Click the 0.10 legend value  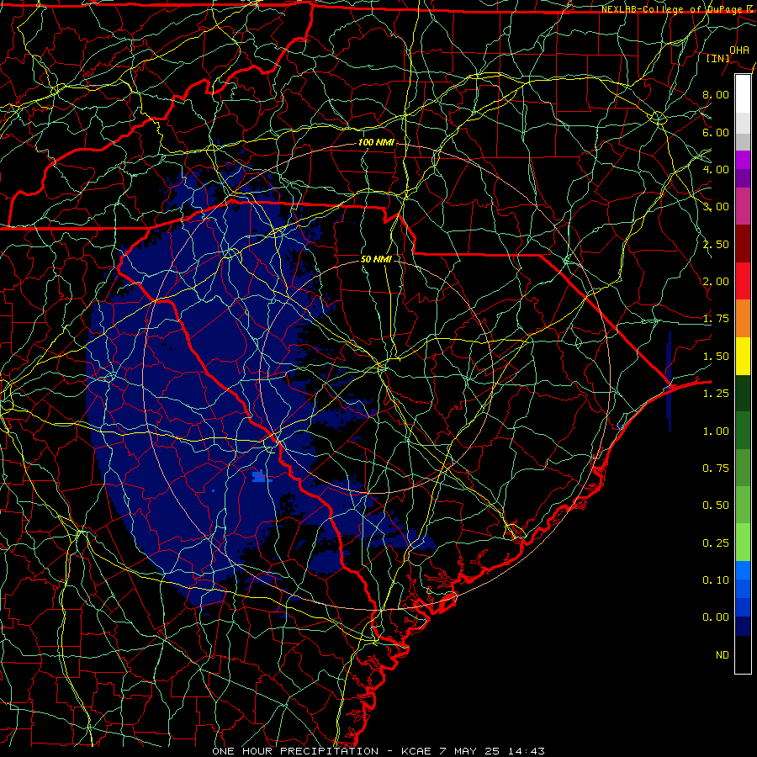point(716,580)
